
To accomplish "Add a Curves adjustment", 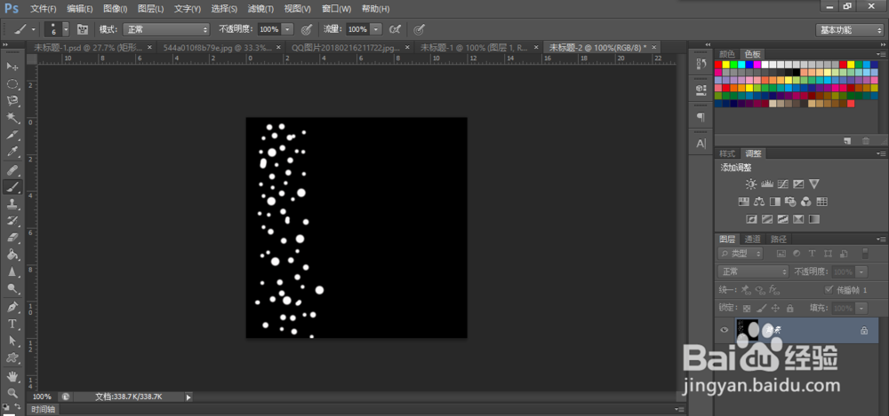I will (783, 184).
